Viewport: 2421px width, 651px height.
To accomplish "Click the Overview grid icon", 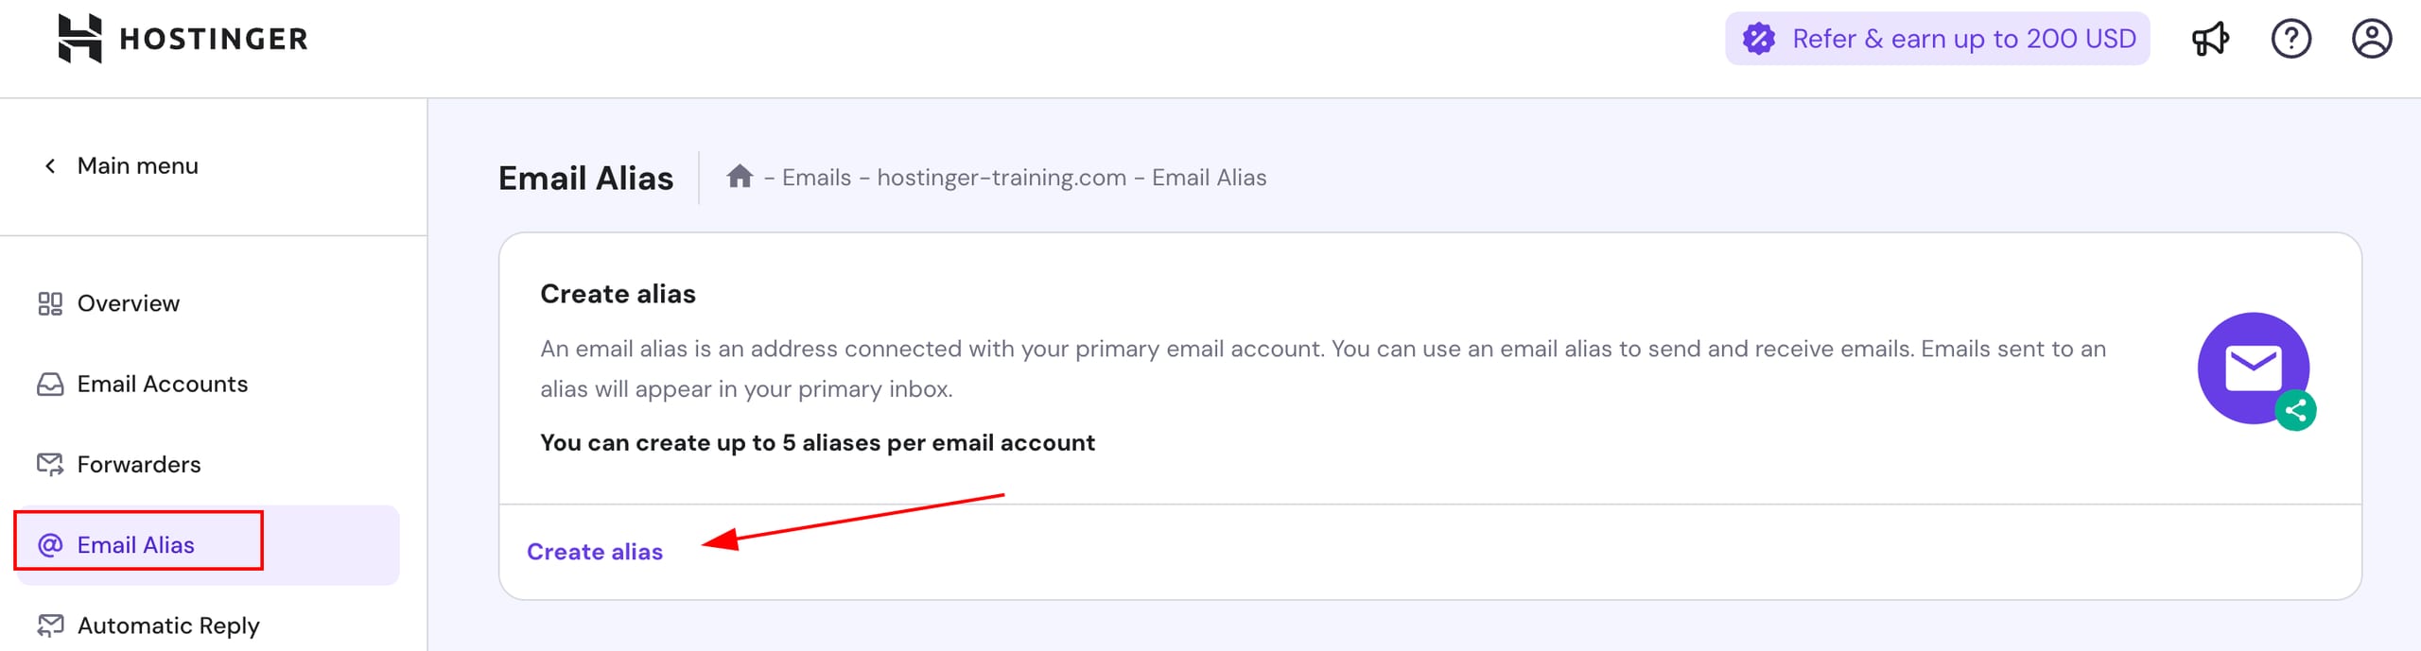I will 50,303.
